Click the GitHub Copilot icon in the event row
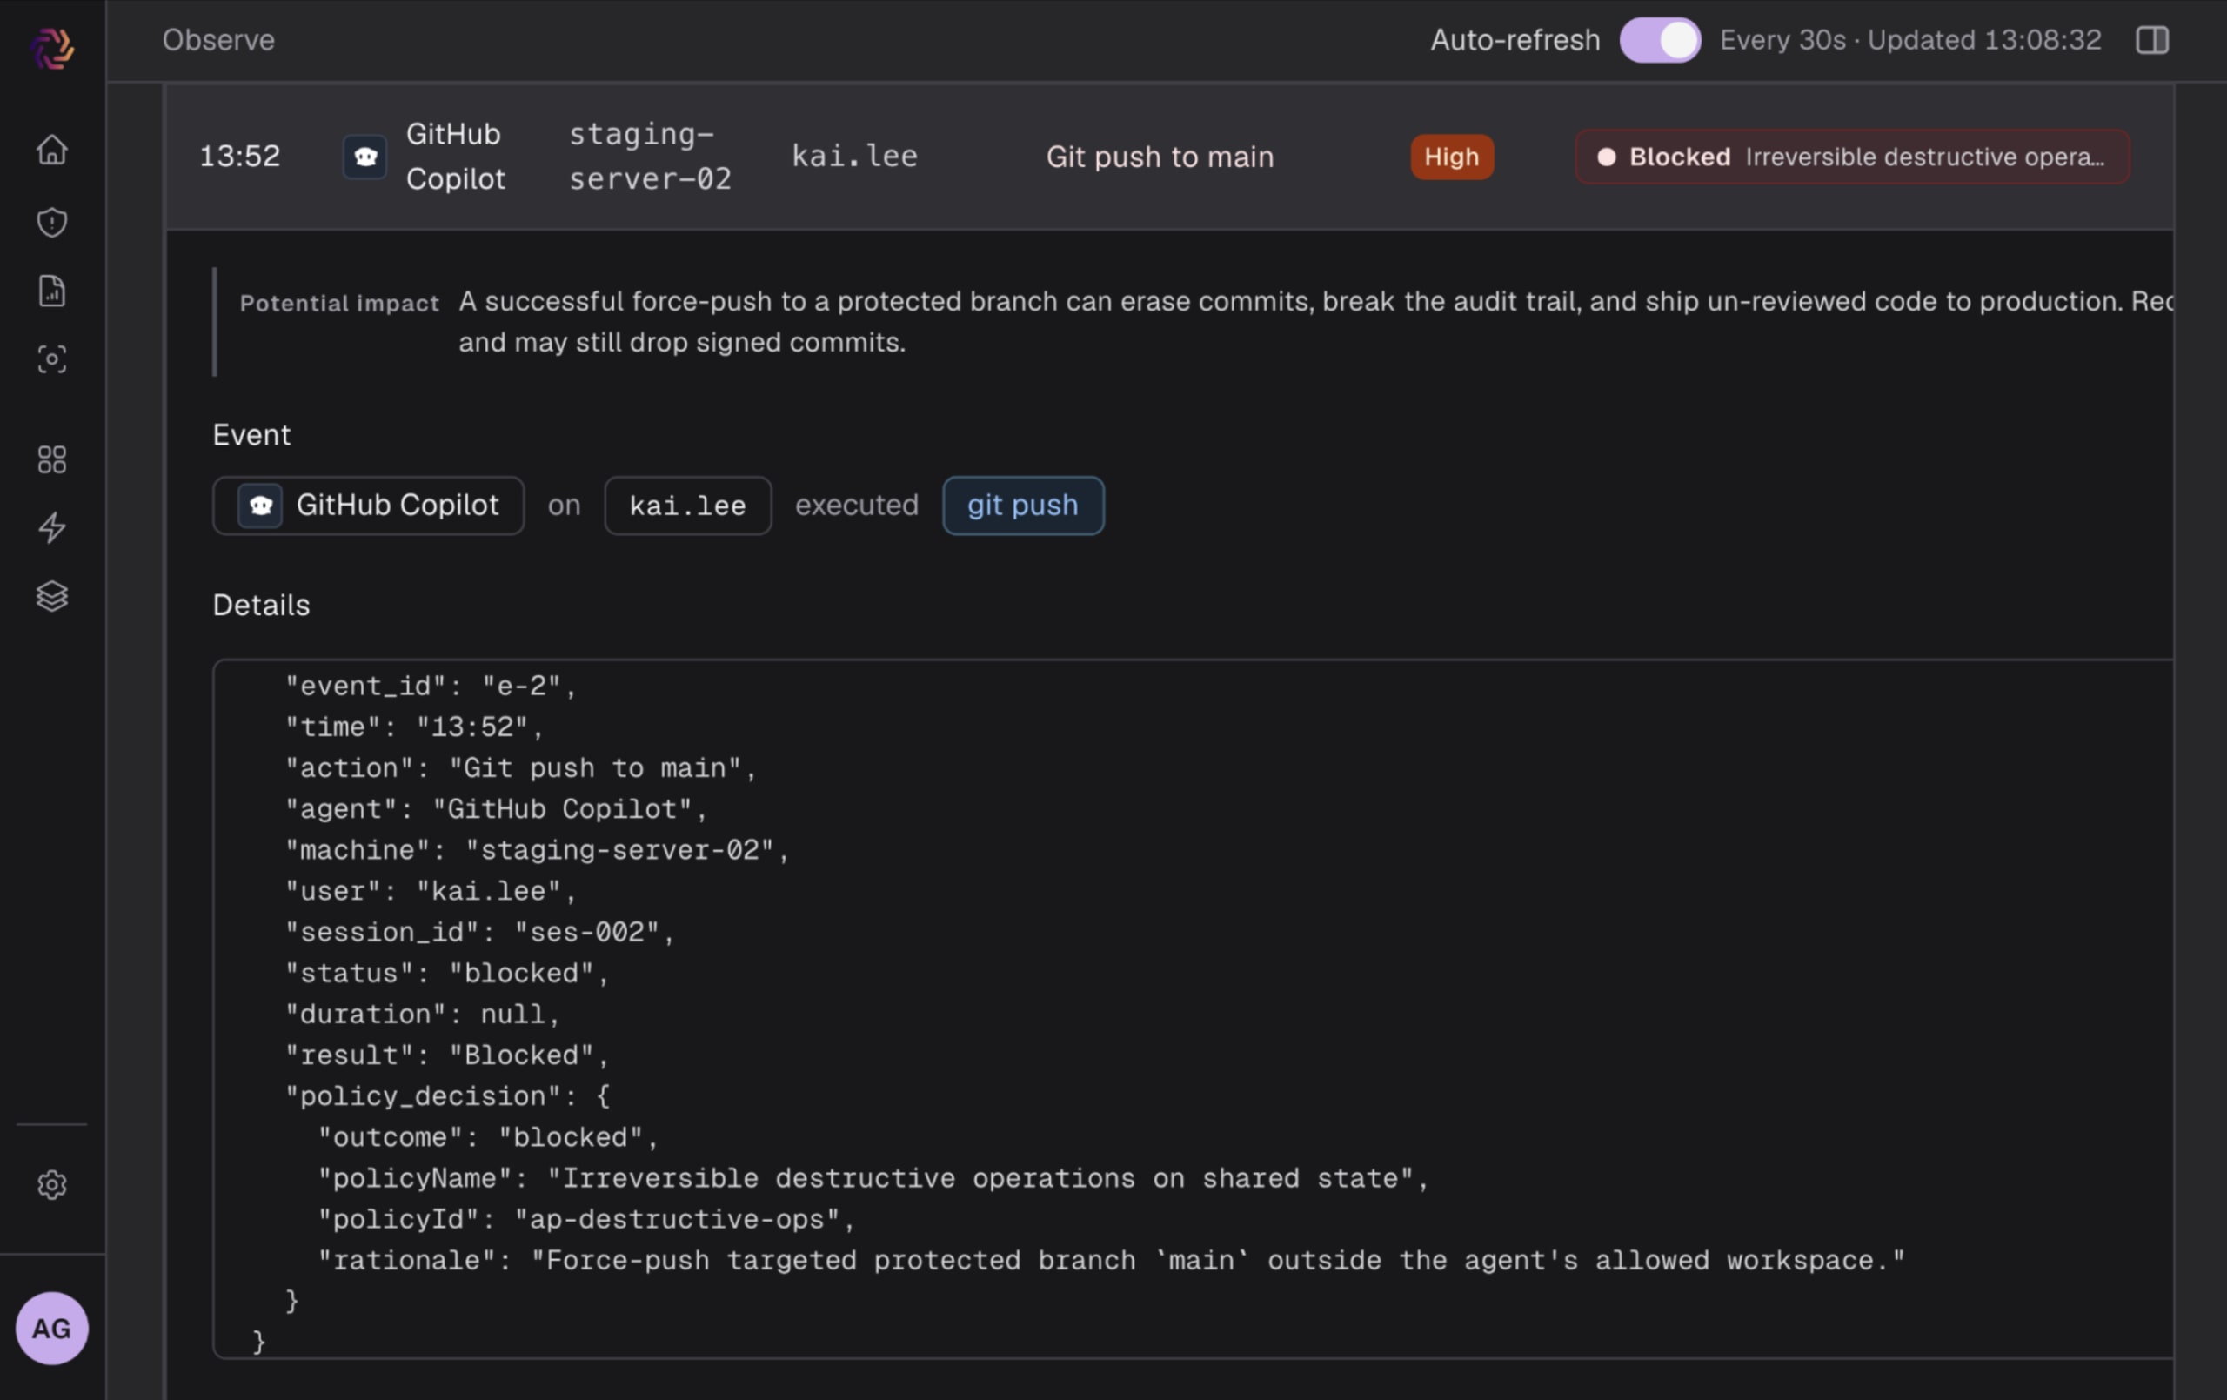Viewport: 2227px width, 1400px height. tap(365, 157)
